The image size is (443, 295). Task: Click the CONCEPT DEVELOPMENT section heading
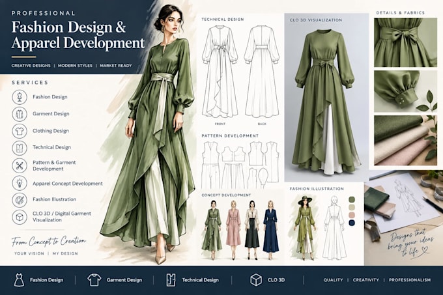[226, 195]
